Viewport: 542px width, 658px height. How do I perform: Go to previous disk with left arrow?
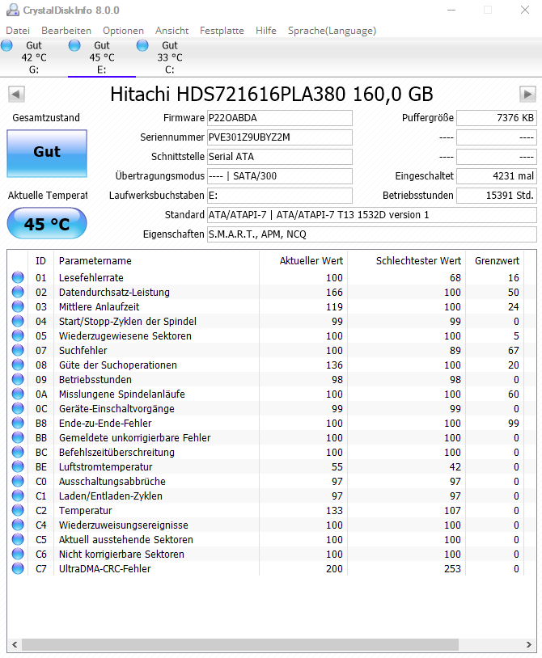[x=16, y=94]
